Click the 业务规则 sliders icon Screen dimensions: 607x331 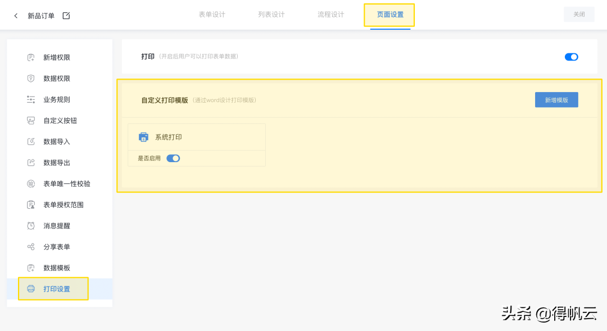(x=31, y=100)
